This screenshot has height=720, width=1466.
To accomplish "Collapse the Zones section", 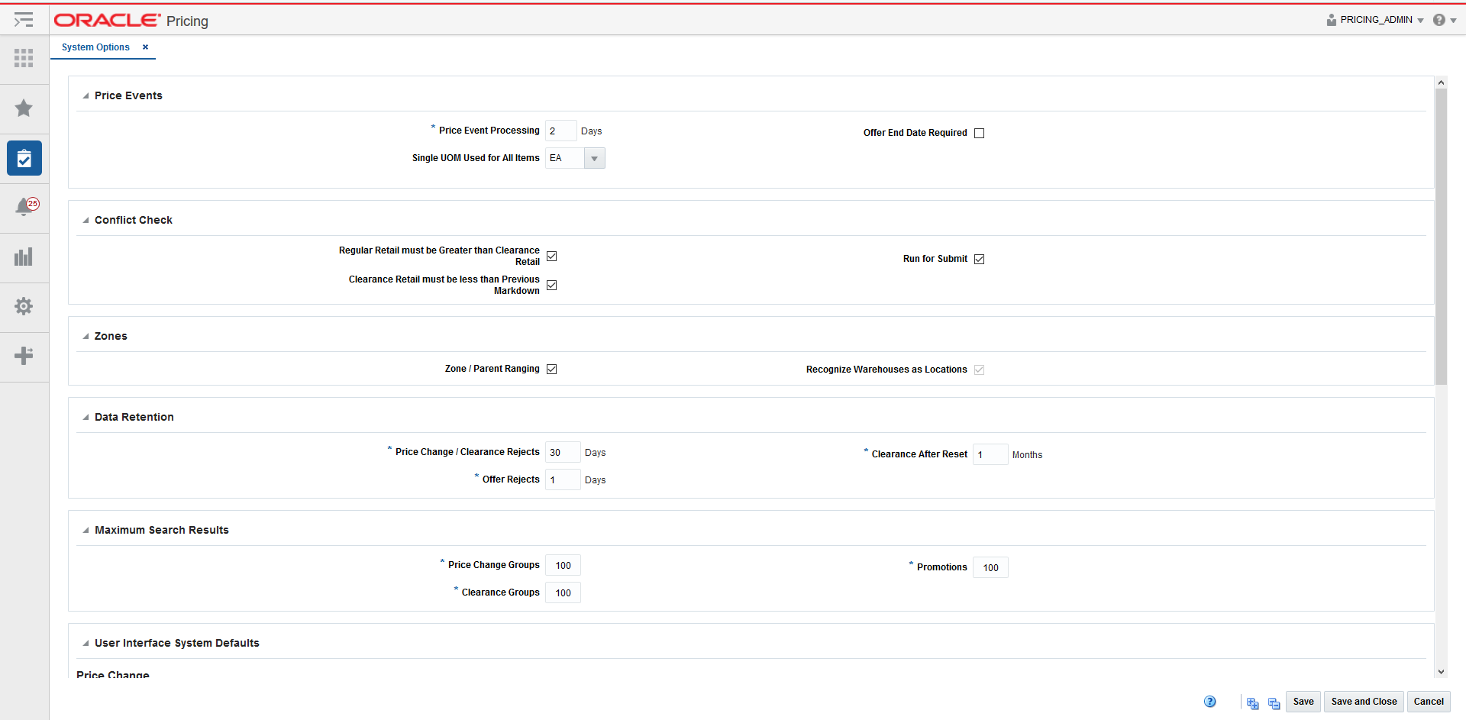I will [x=86, y=337].
